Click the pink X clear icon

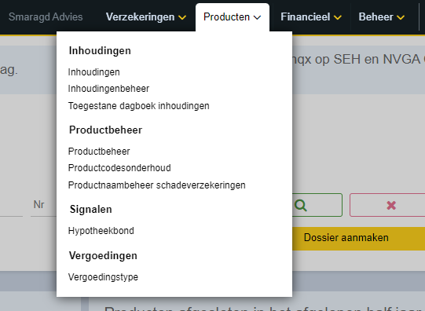click(391, 205)
